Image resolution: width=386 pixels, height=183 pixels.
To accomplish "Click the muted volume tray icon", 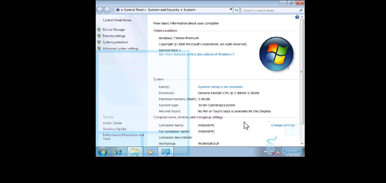I will pyautogui.click(x=279, y=152).
